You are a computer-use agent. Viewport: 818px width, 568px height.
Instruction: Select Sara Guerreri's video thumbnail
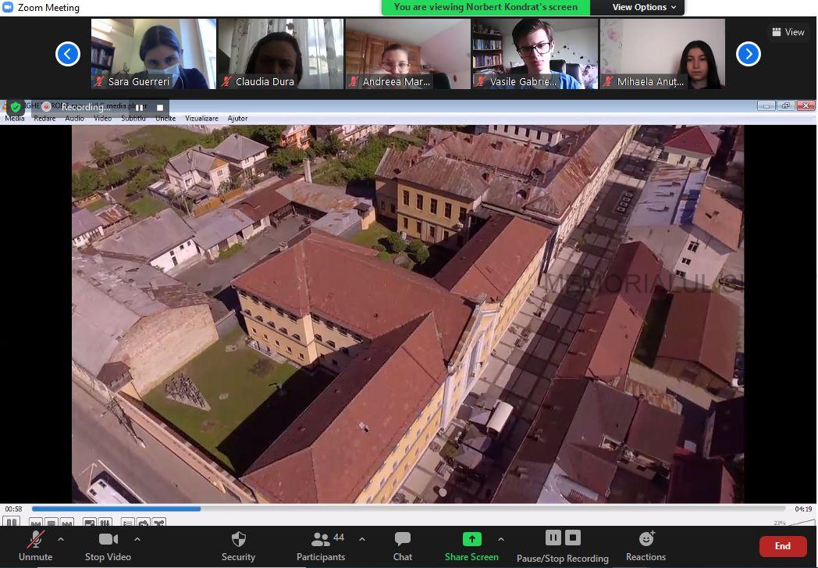[x=153, y=54]
